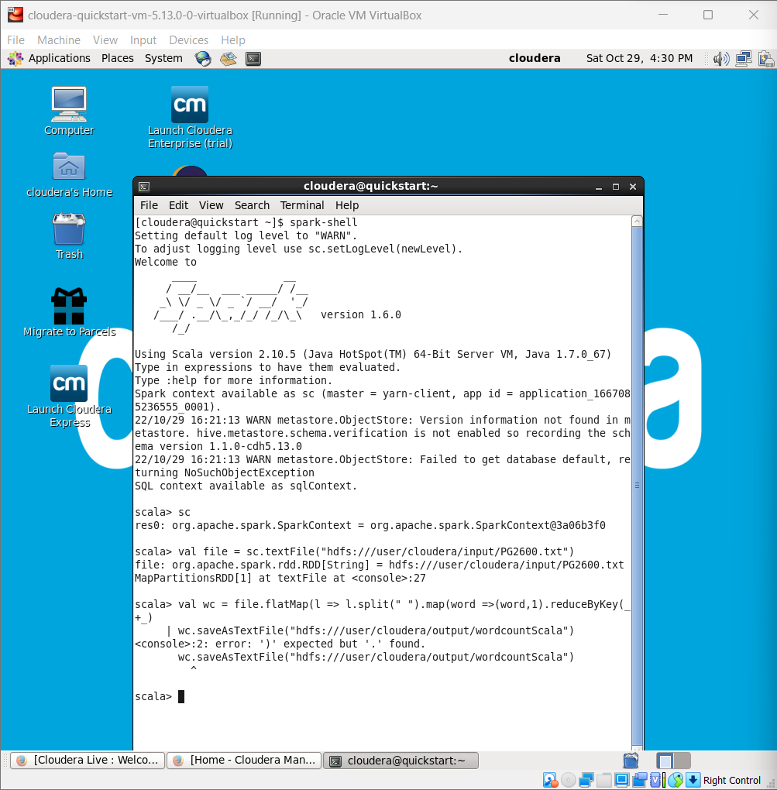Click VirtualBox keyboard capture arrow icon
This screenshot has width=777, height=790.
click(x=693, y=780)
